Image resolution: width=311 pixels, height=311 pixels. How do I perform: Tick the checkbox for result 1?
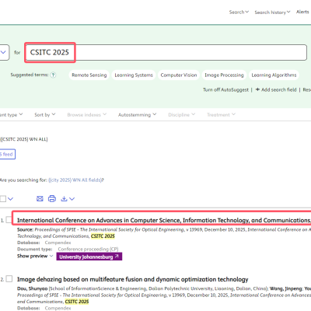(9, 220)
